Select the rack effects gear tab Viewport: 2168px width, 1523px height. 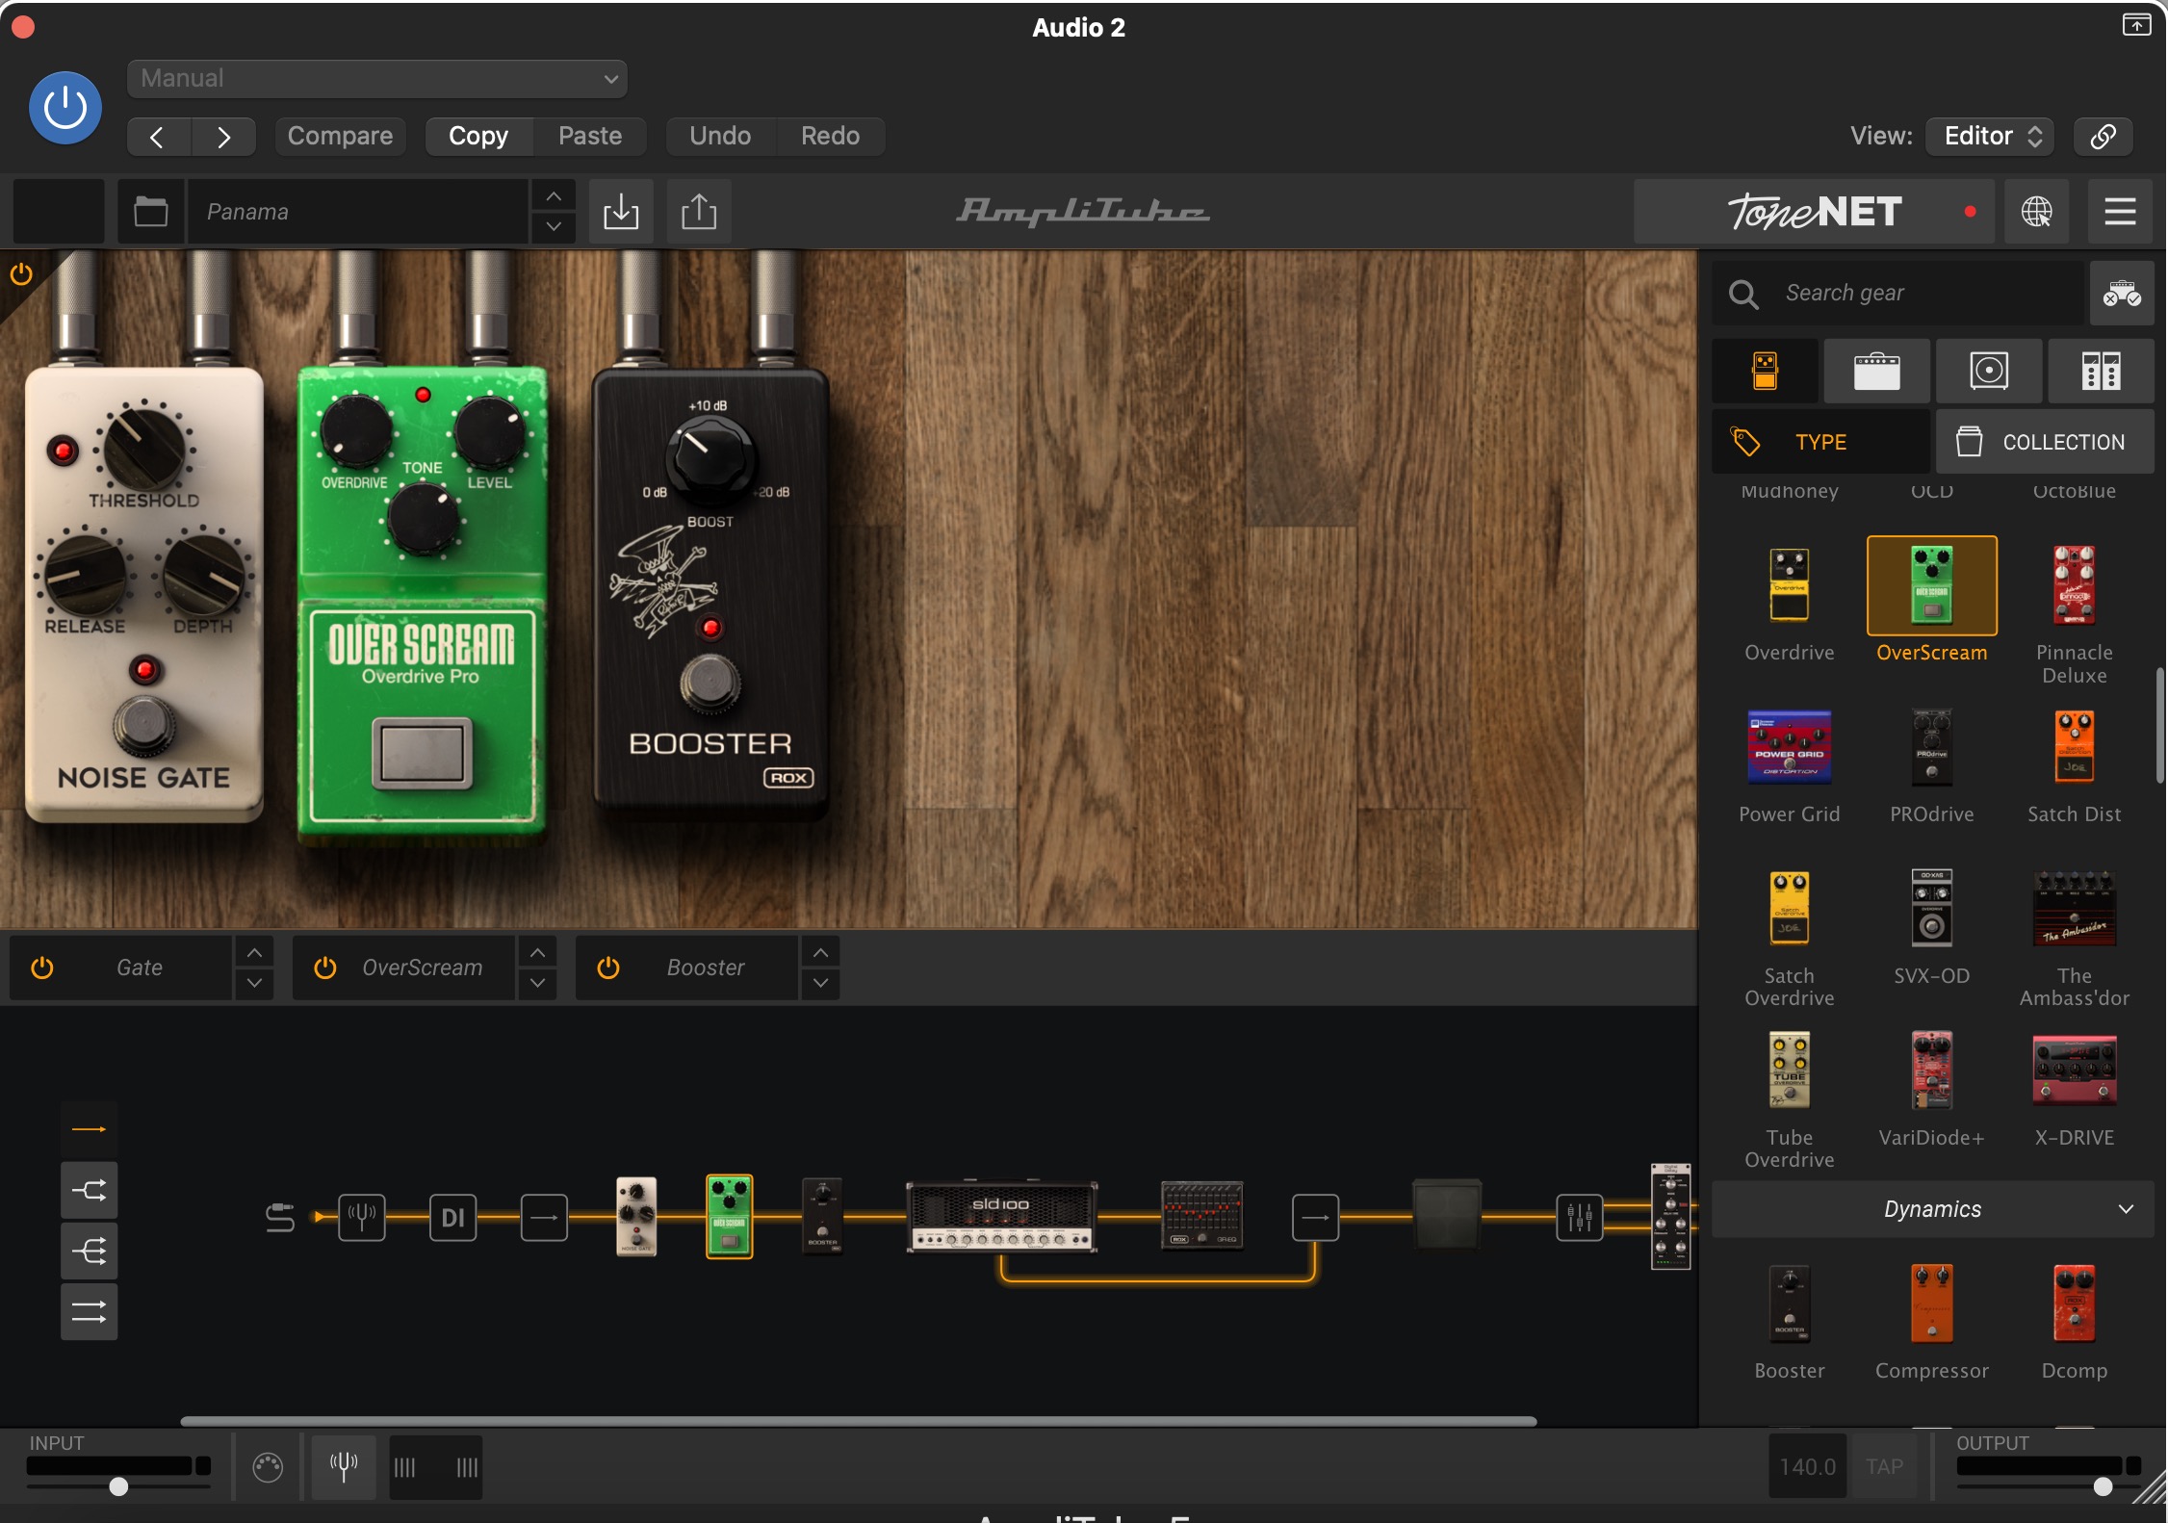tap(2101, 371)
